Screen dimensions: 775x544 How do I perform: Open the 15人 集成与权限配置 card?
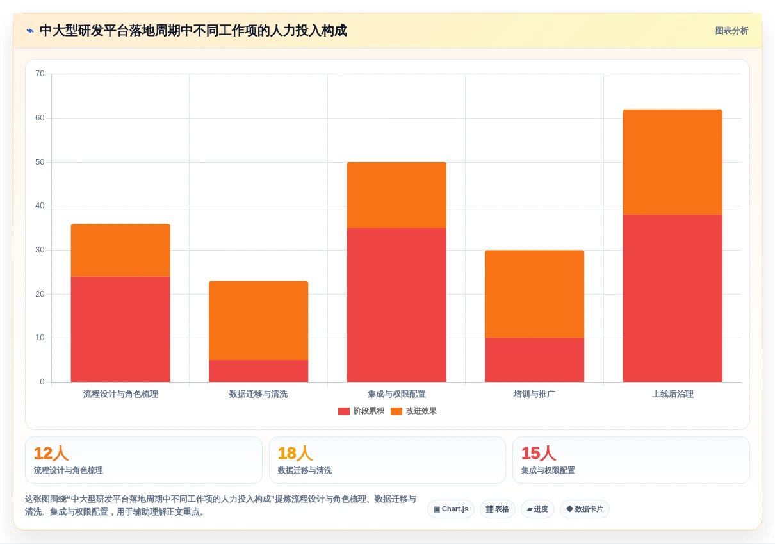pos(631,460)
